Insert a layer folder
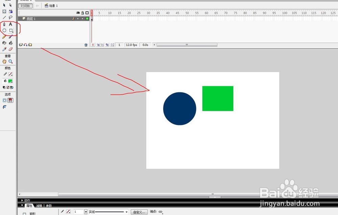 coord(30,45)
